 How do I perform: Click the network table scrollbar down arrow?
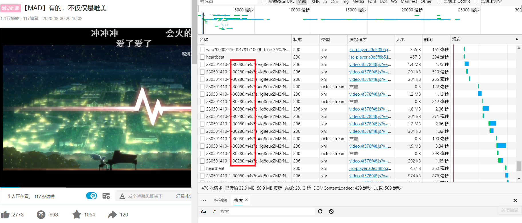[x=519, y=179]
